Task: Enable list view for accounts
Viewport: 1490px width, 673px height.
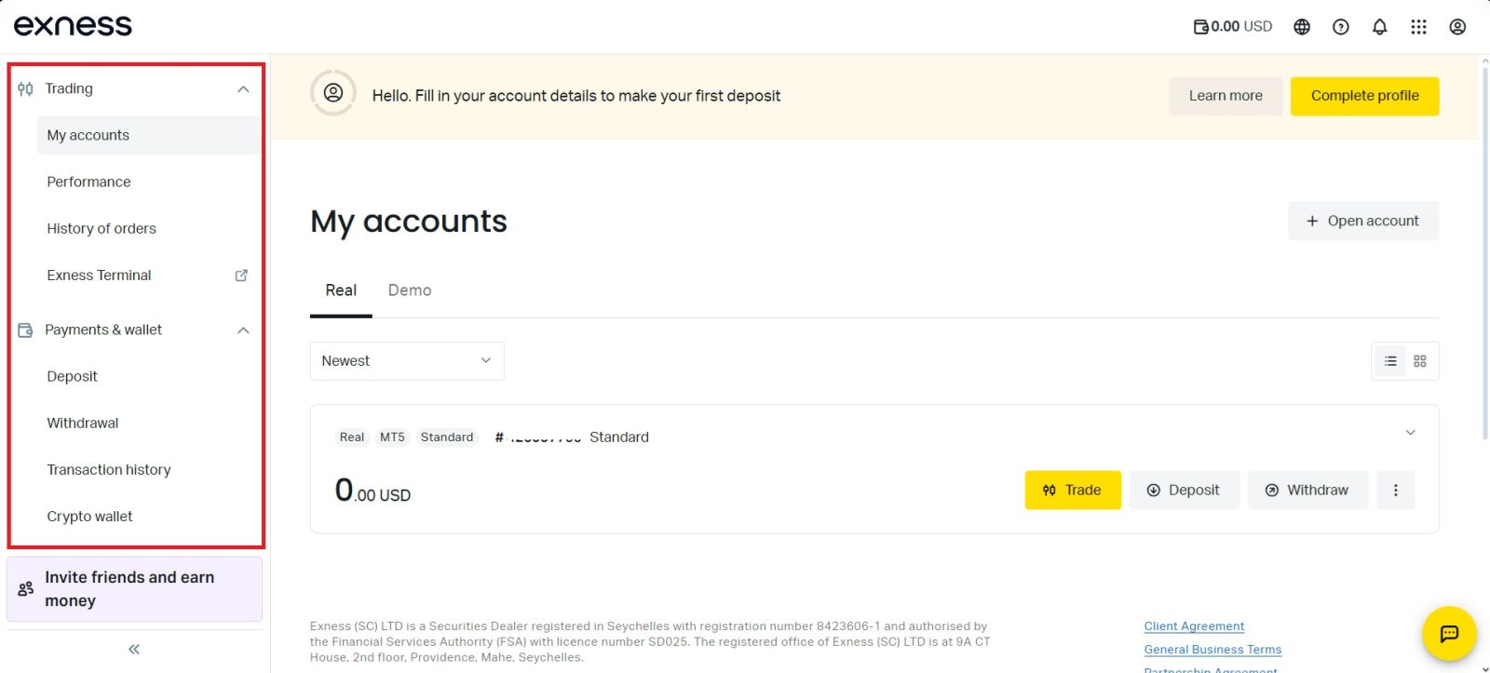Action: tap(1390, 361)
